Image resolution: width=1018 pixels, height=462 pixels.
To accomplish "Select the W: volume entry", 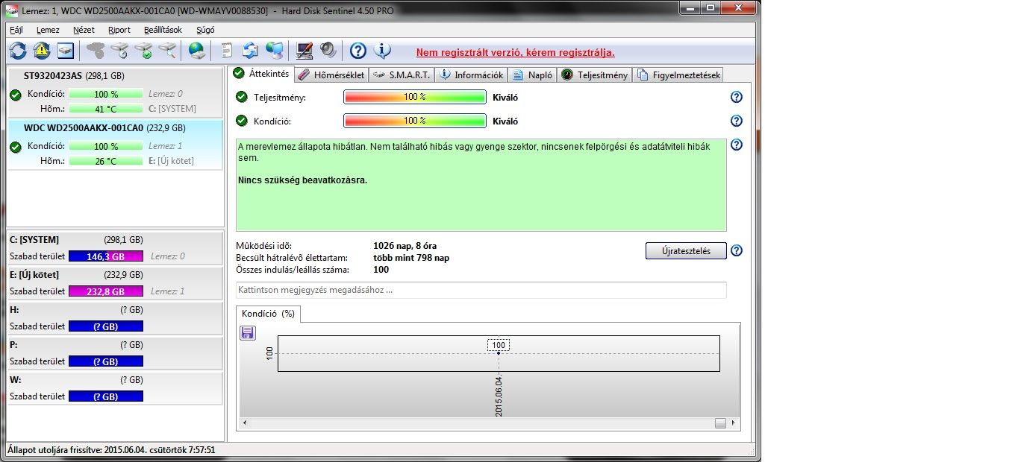I will [x=115, y=388].
